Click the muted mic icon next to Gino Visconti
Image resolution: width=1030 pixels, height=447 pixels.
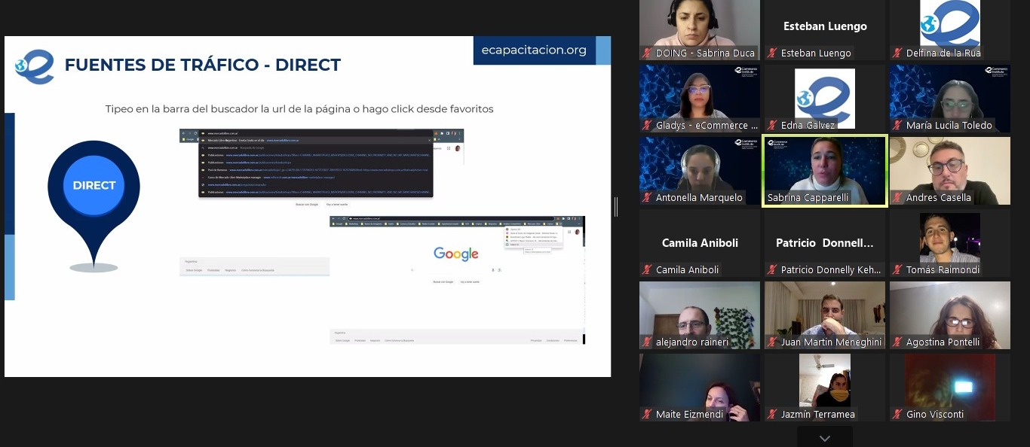(x=897, y=415)
